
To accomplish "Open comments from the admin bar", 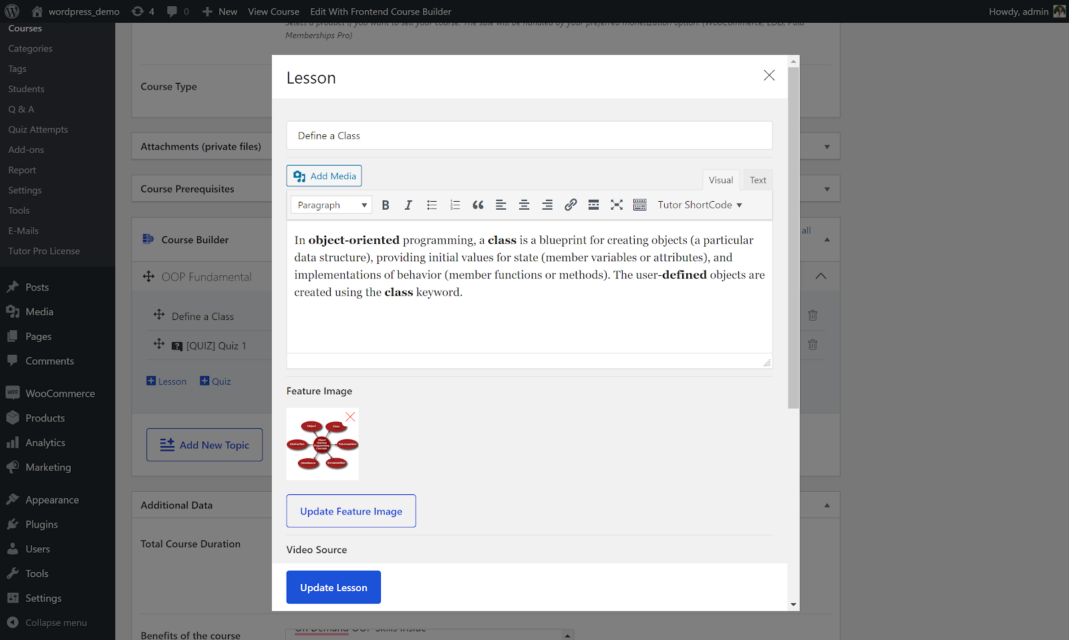I will 178,11.
